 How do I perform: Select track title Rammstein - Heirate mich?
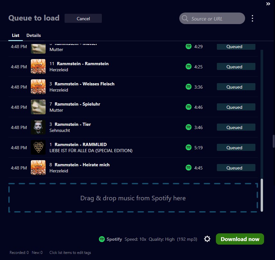coord(82,165)
